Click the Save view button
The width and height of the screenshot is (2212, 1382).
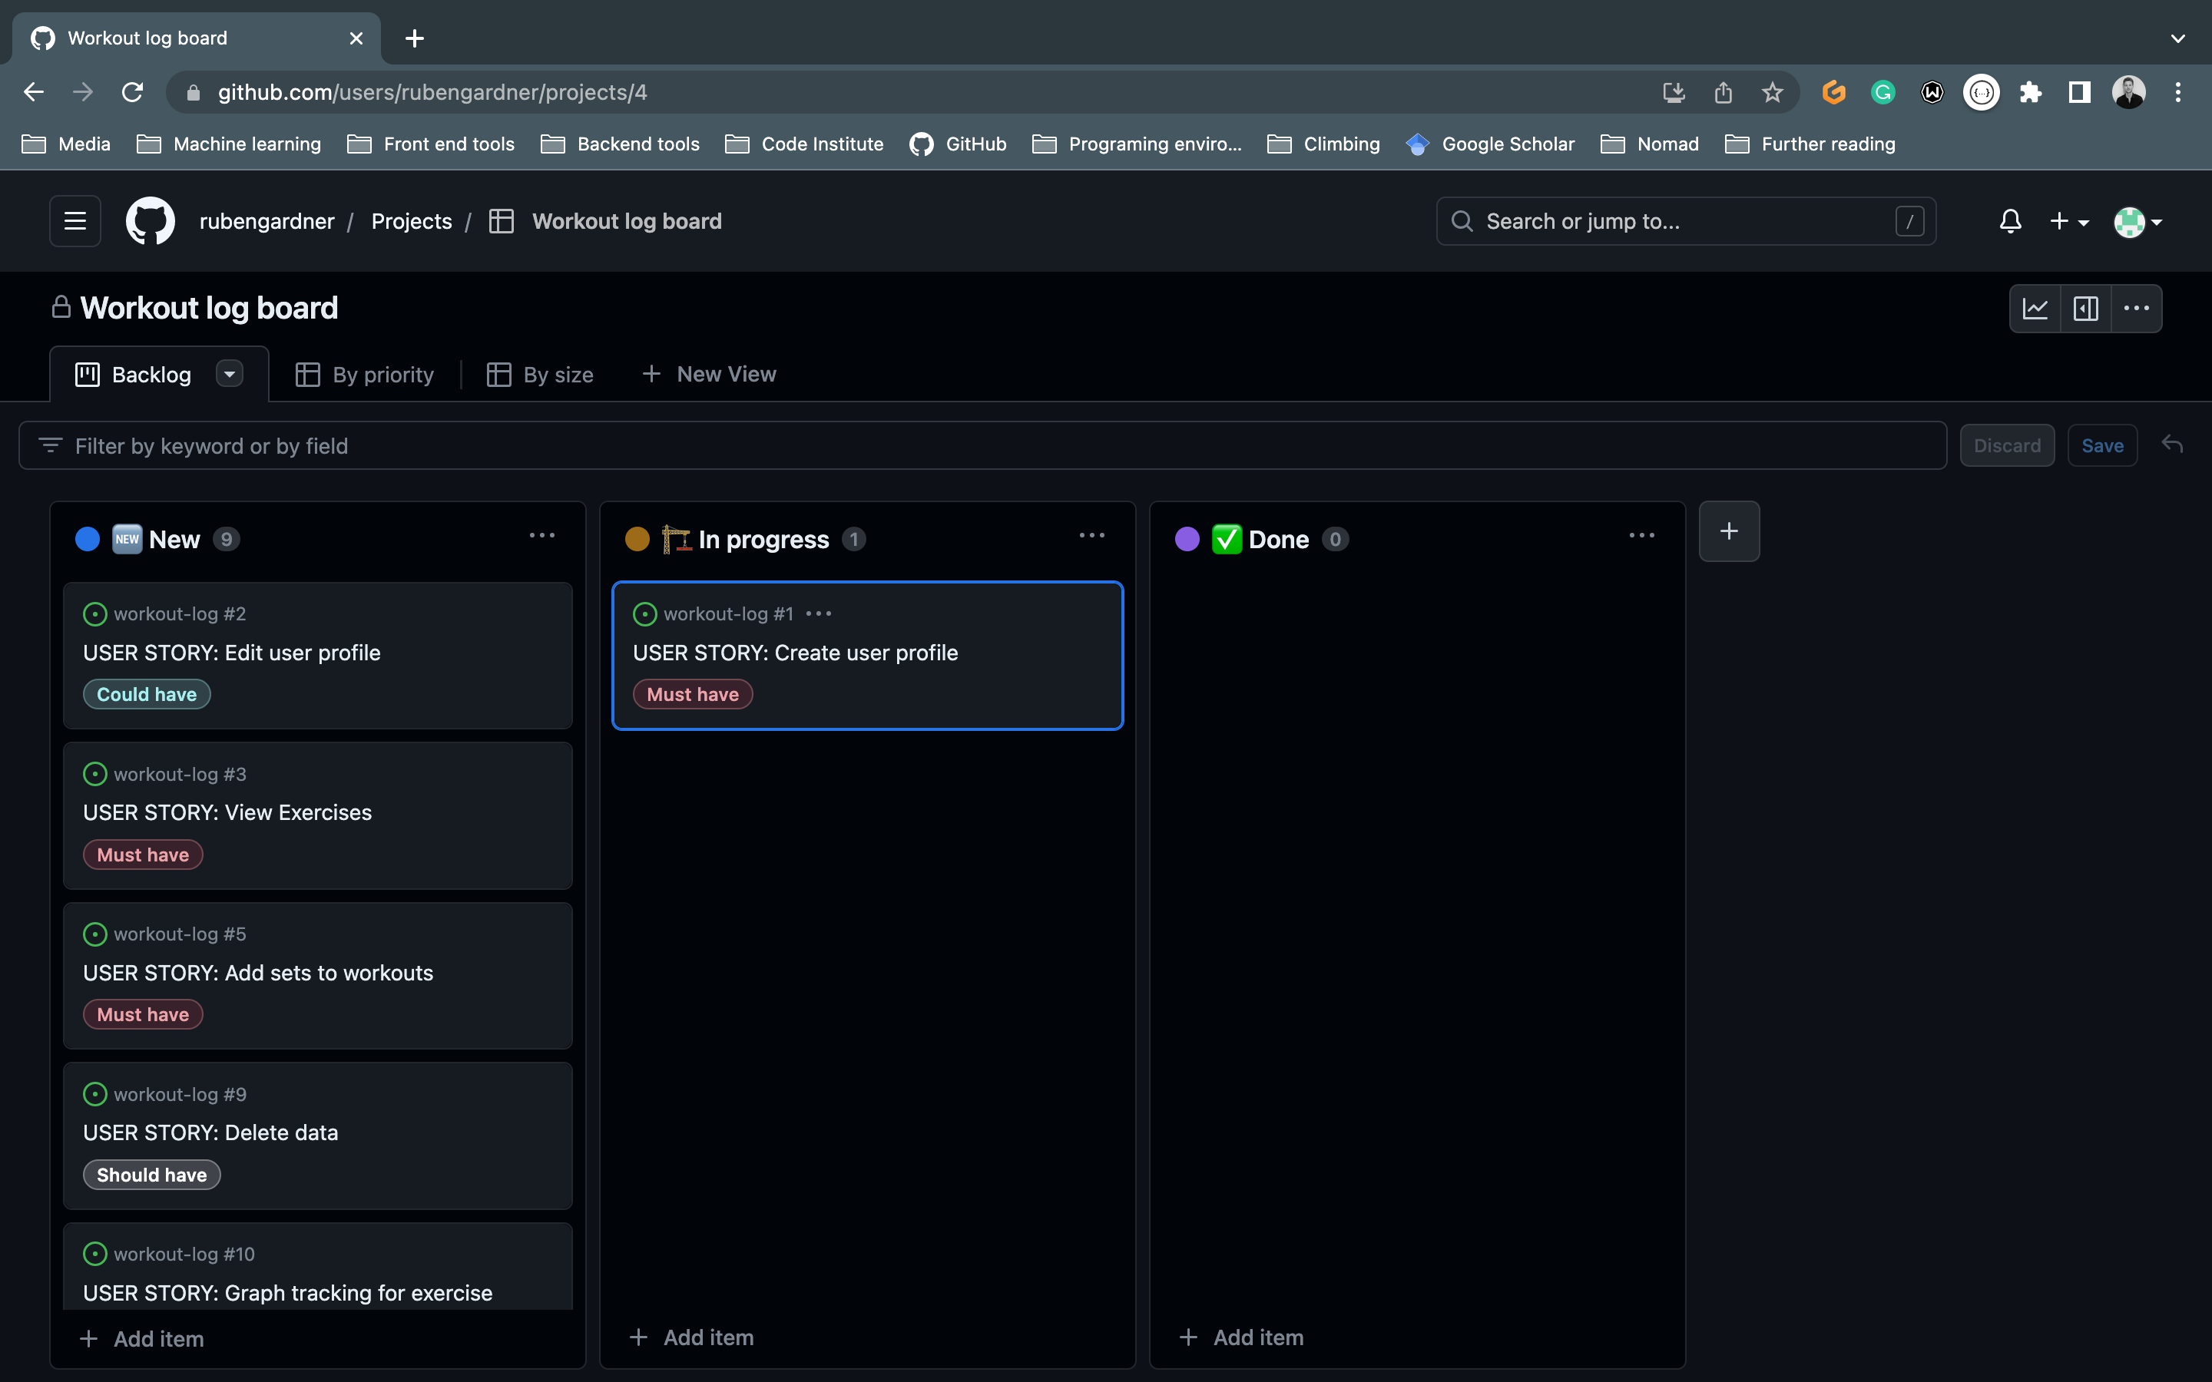pyautogui.click(x=2101, y=446)
